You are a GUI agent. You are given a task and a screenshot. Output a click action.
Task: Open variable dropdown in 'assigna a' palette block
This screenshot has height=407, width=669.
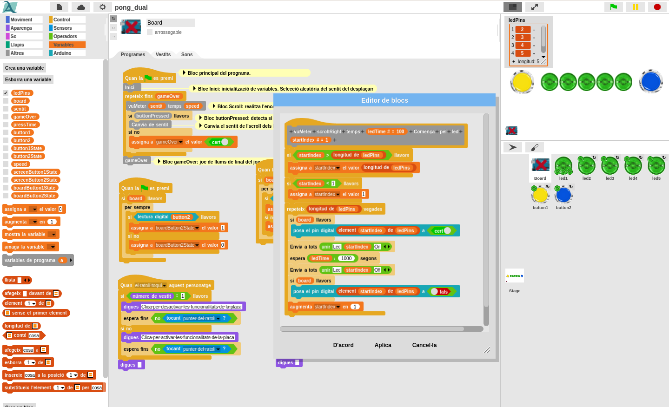pyautogui.click(x=33, y=210)
